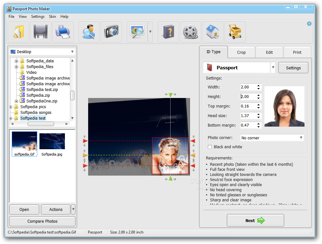Expand the Softpedia test folder node
Viewport: 322px width, 244px height.
(x=10, y=119)
